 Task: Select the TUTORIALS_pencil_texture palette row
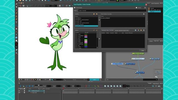86,20
